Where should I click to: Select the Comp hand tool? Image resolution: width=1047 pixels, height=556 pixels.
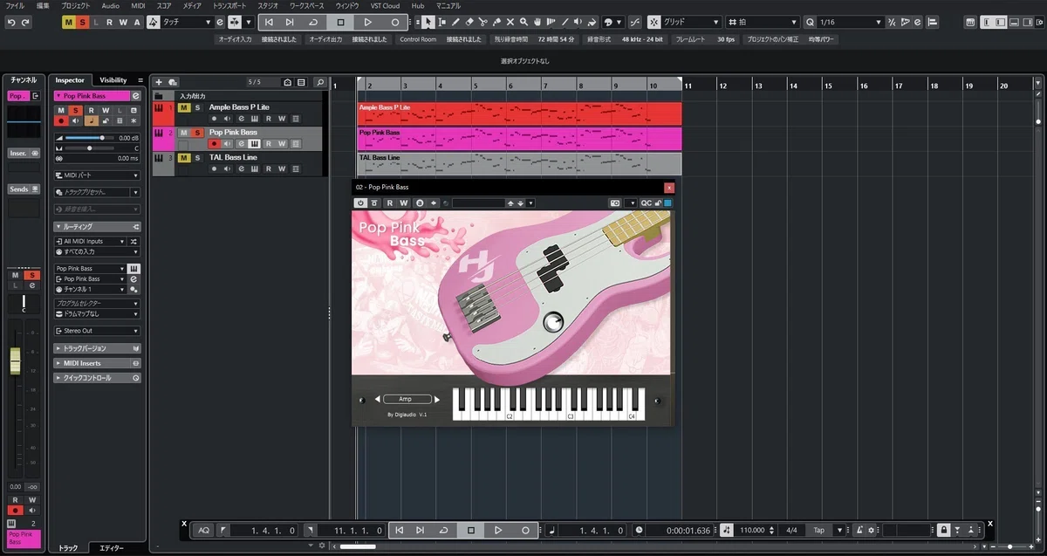coord(537,22)
